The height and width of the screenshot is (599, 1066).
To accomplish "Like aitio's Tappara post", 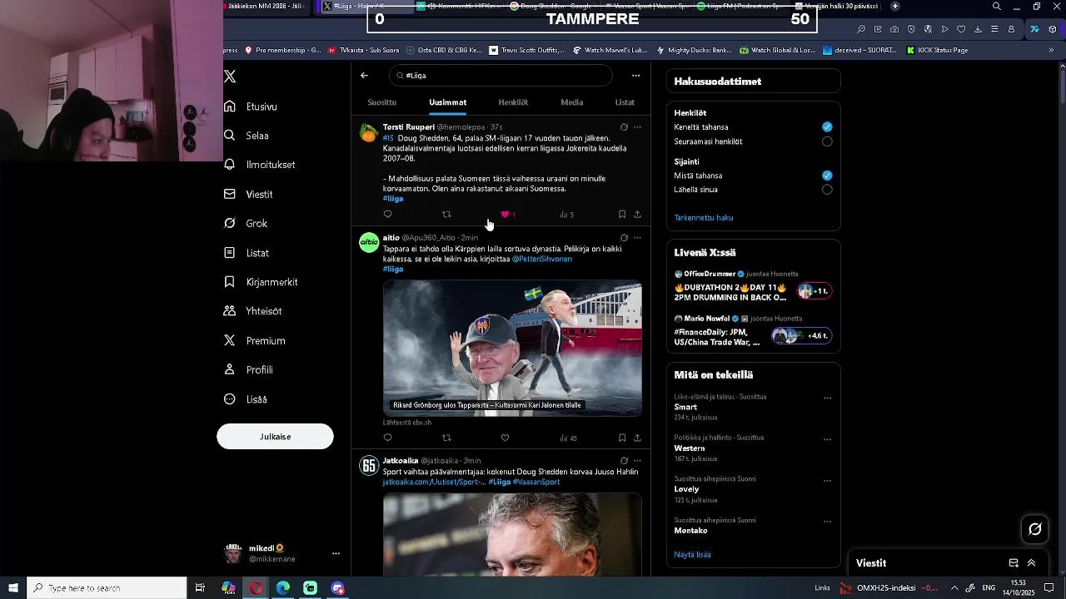I will click(505, 438).
